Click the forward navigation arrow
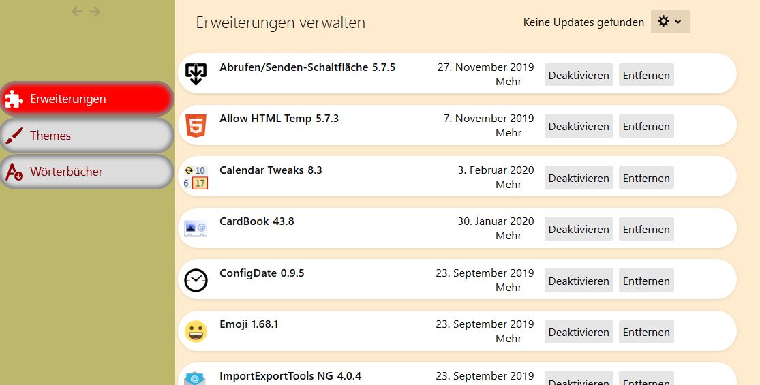 pos(95,12)
